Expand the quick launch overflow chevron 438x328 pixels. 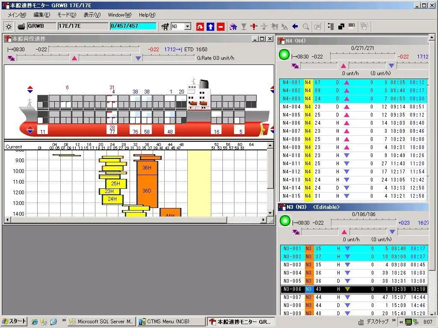[64, 320]
